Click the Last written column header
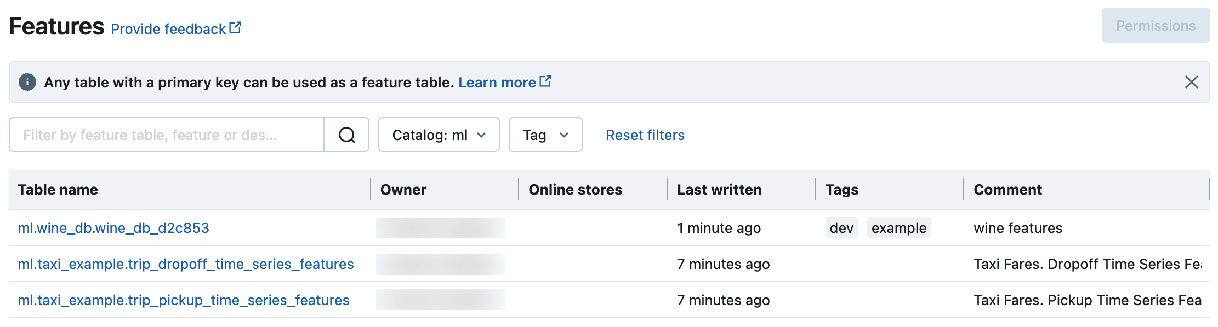Viewport: 1218px width, 327px height. (719, 190)
